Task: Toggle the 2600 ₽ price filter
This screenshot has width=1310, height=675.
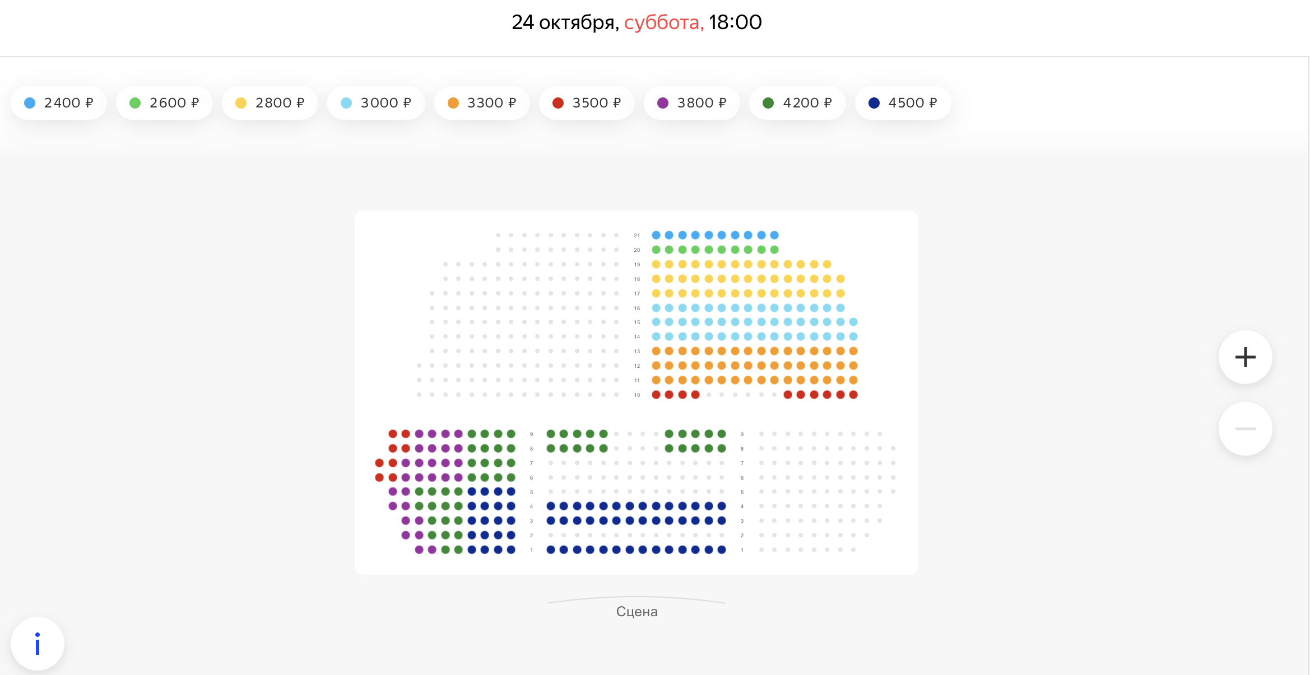Action: [164, 103]
